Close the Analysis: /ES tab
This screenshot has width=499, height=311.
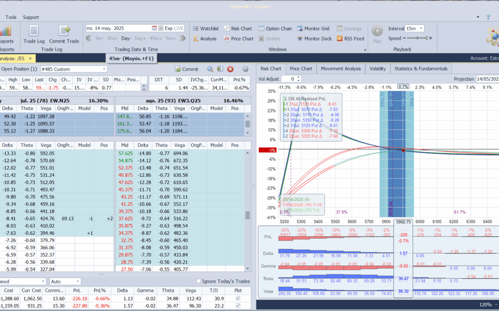tap(30, 59)
